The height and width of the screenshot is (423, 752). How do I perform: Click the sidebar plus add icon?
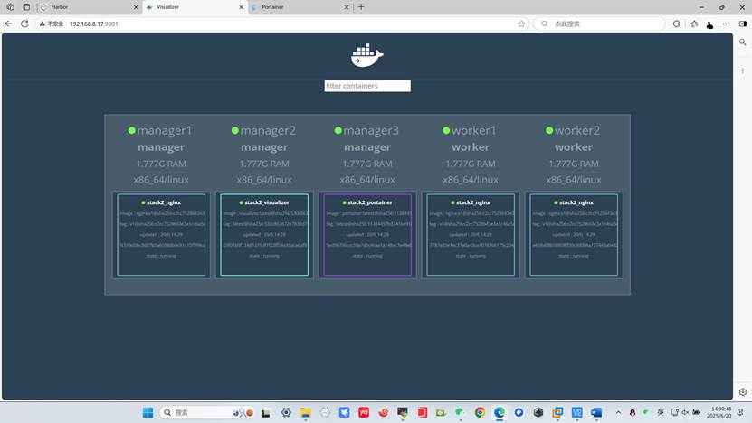(x=742, y=70)
